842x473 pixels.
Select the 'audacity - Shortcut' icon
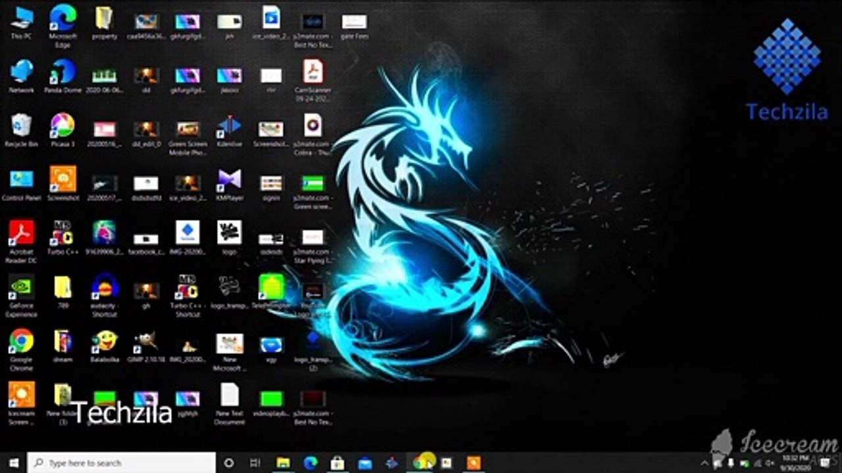pos(104,296)
